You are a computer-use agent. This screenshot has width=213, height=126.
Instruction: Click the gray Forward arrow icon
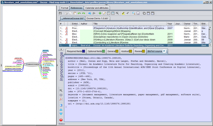coord(94,13)
